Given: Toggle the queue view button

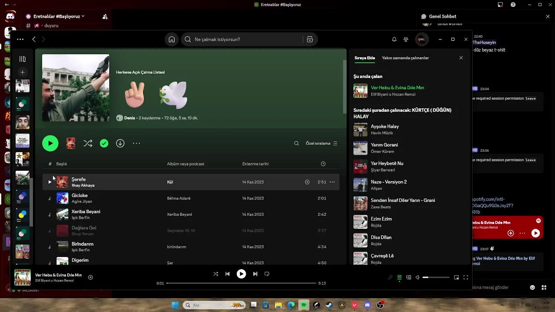Looking at the screenshot, I should pyautogui.click(x=399, y=277).
